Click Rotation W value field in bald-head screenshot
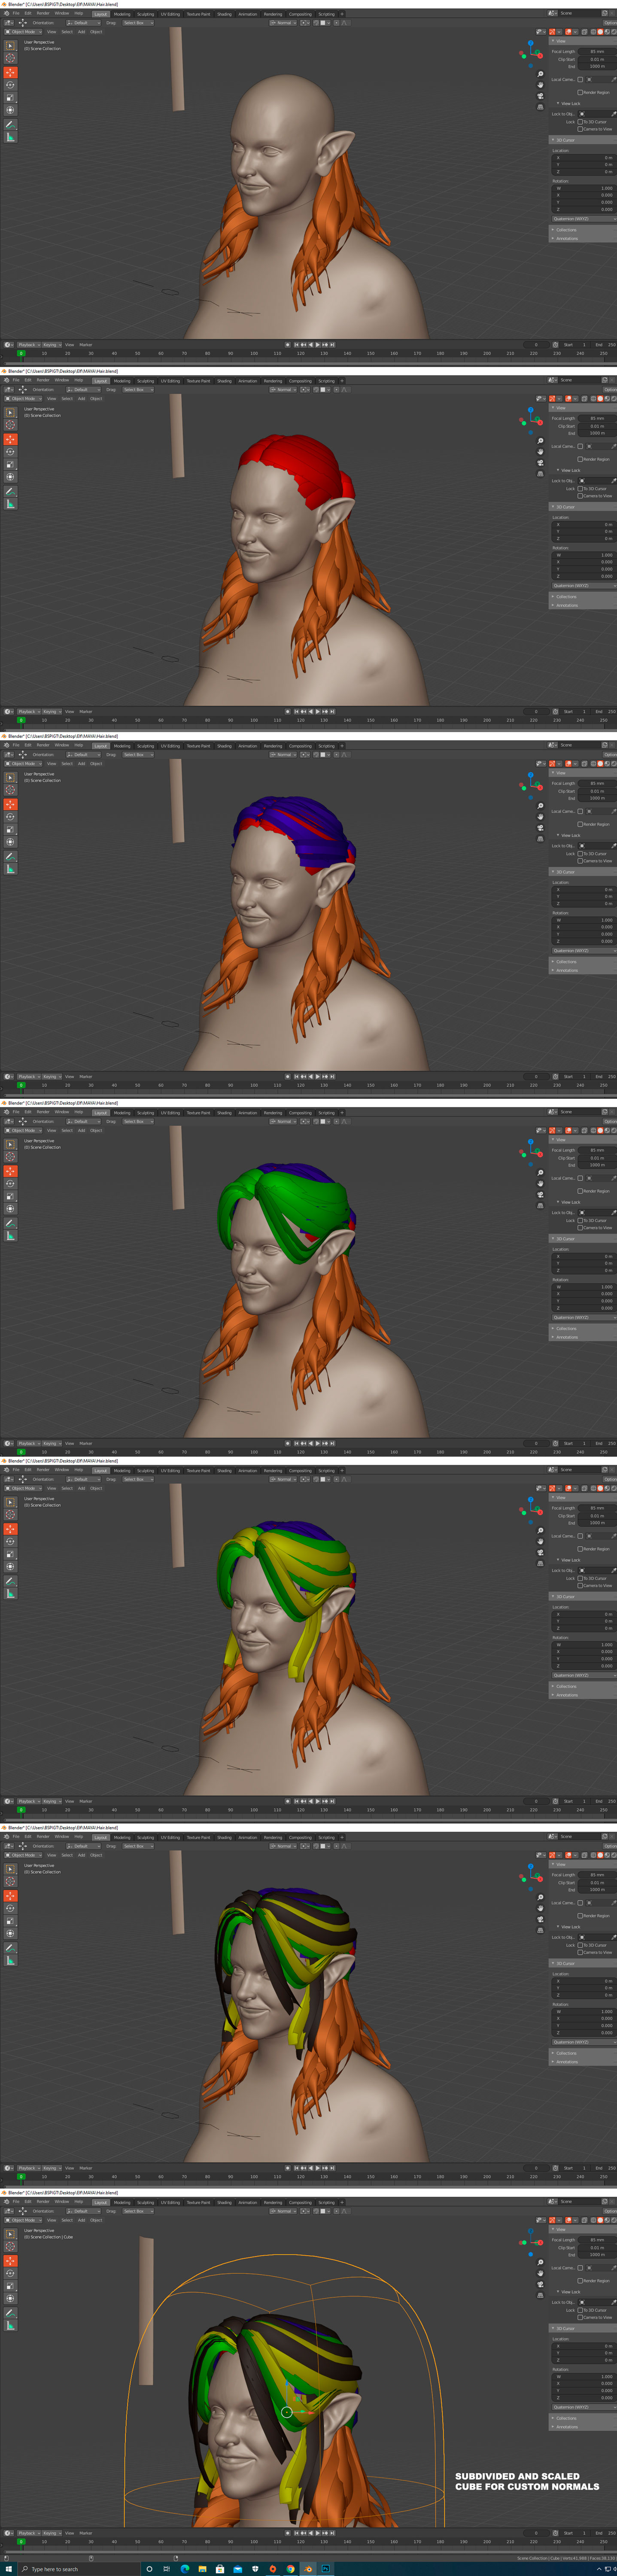Viewport: 617px width, 2576px height. 585,188
